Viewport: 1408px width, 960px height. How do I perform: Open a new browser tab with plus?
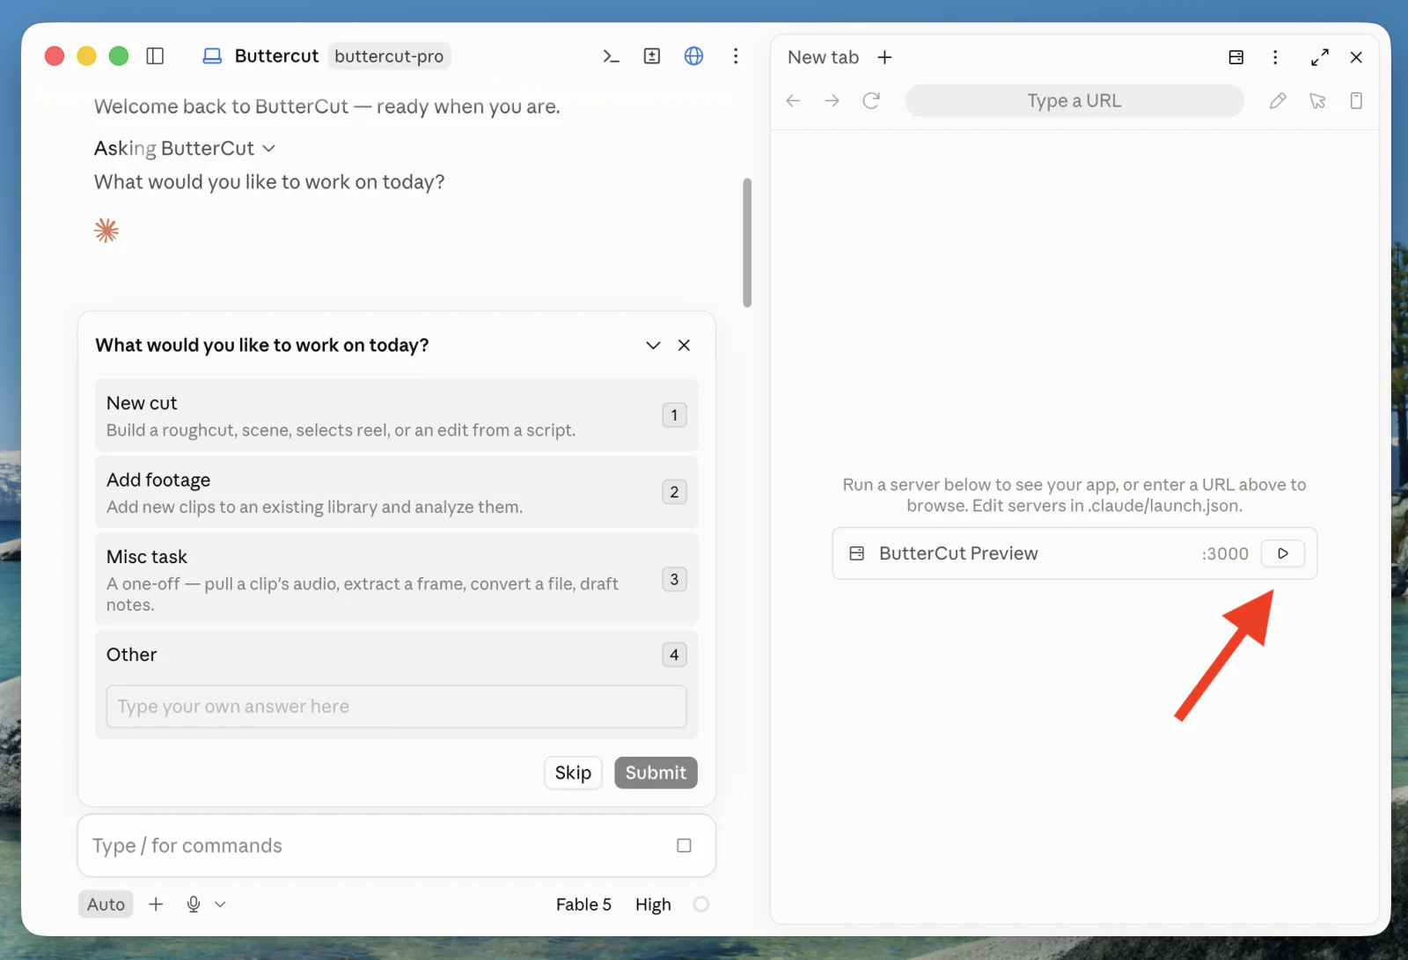884,57
